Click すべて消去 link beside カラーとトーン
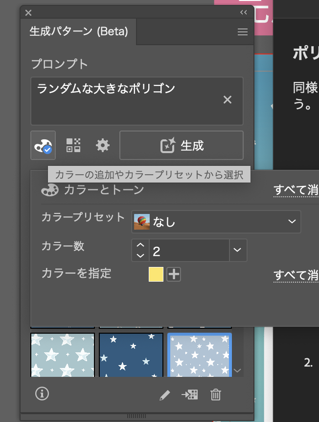Viewport: 319px width, 422px height. coord(296,190)
